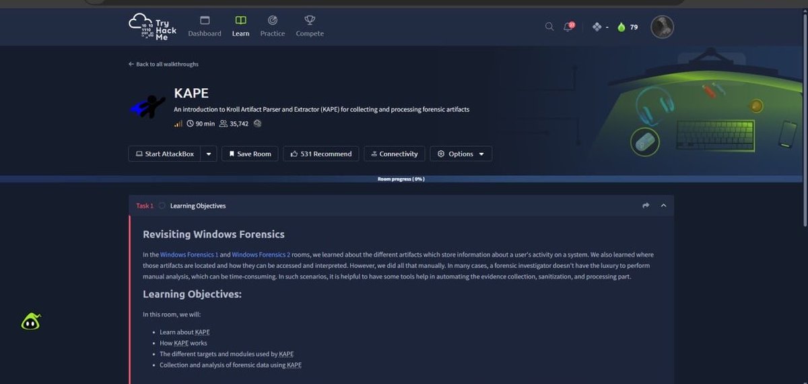The width and height of the screenshot is (808, 384).
Task: Click the 35,742 users icon
Action: (224, 124)
